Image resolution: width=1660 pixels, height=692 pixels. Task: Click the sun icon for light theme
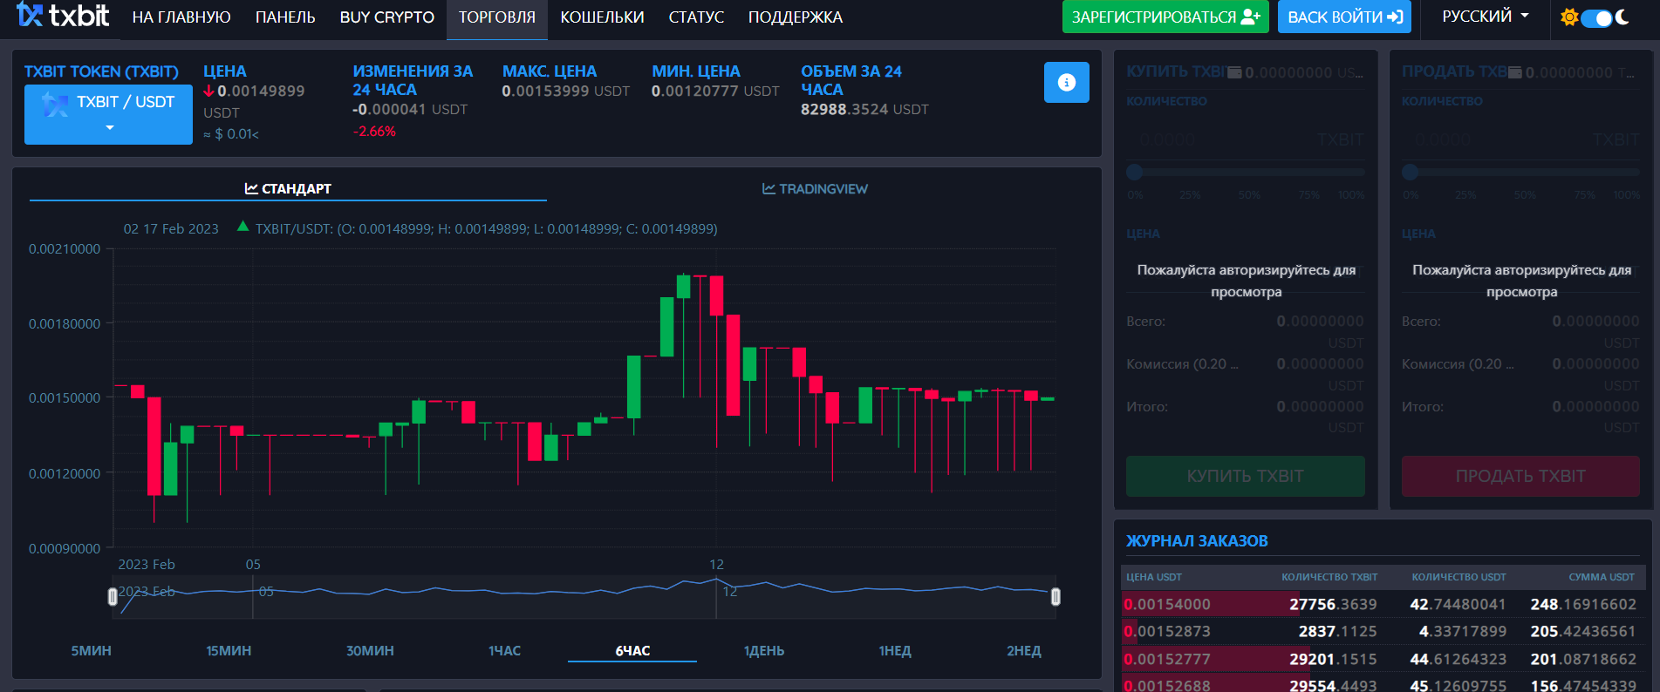[x=1569, y=17]
